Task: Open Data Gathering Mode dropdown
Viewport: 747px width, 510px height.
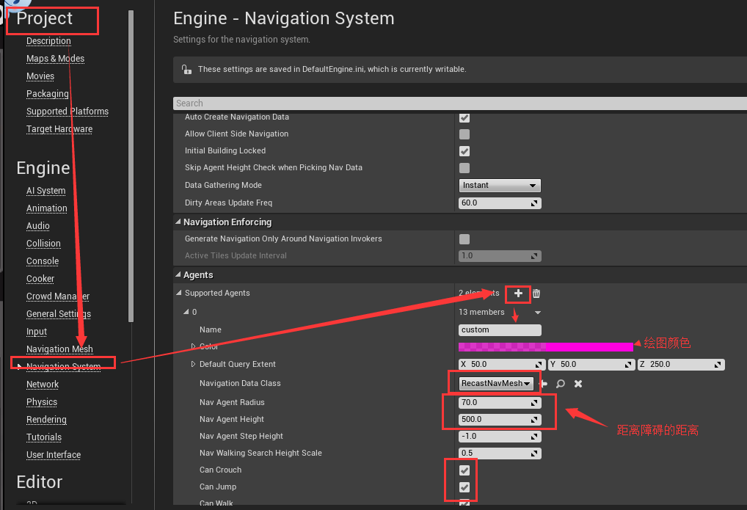Action: pos(499,186)
